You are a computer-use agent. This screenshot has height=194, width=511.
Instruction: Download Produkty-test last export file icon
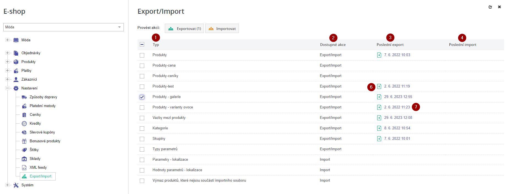(379, 86)
